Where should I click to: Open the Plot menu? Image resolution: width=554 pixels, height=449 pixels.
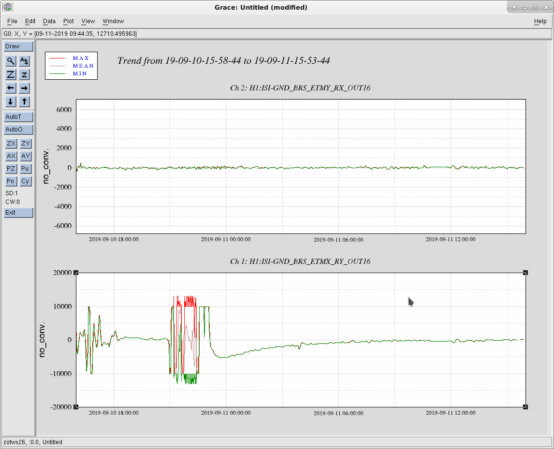[68, 21]
